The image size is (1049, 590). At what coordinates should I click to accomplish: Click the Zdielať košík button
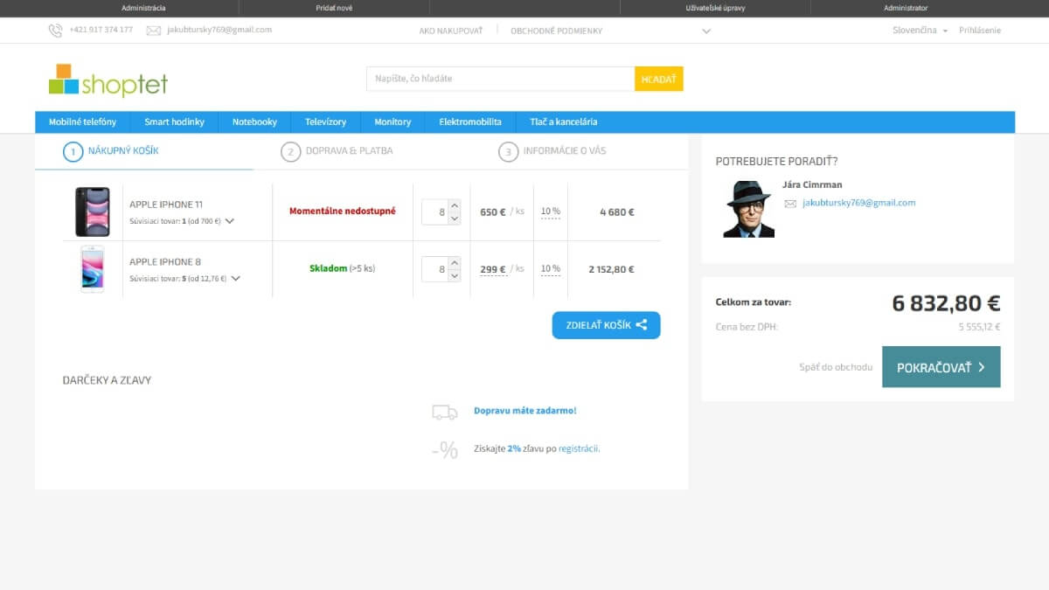point(607,325)
